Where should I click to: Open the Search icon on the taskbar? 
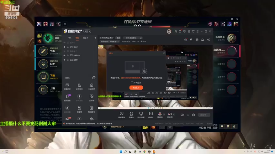point(126,151)
